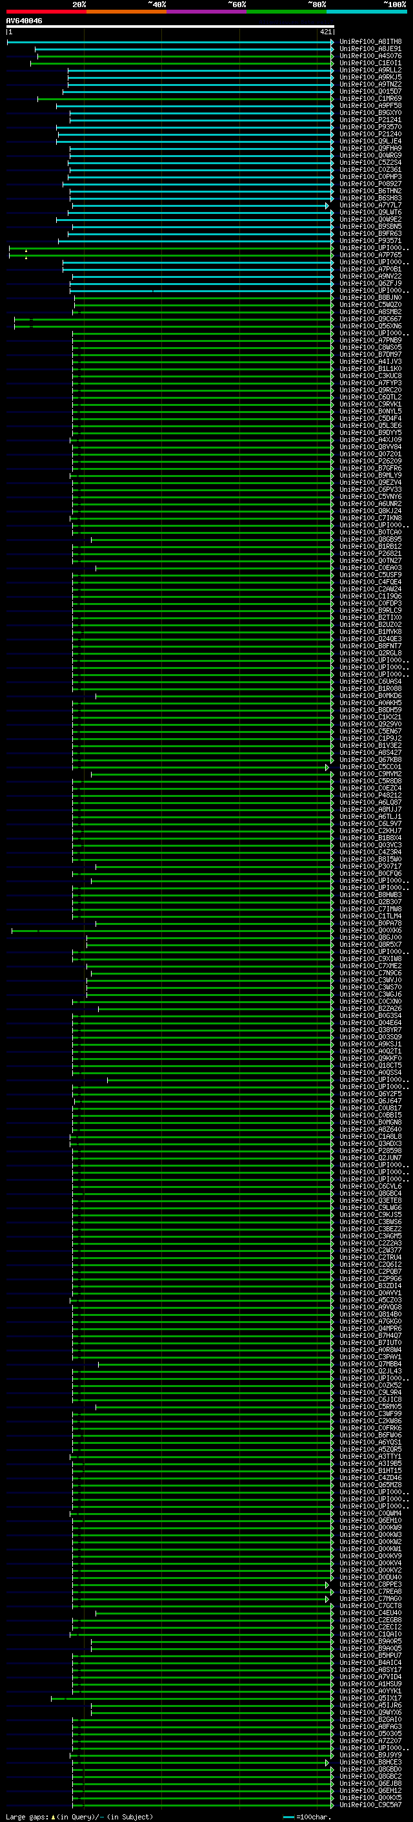Image resolution: width=413 pixels, height=1822 pixels.
Task: Click the white query sequence bar
Action: 170,26
